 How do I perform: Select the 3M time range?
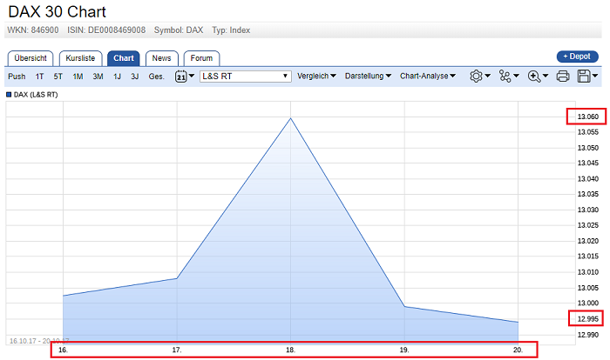[98, 77]
